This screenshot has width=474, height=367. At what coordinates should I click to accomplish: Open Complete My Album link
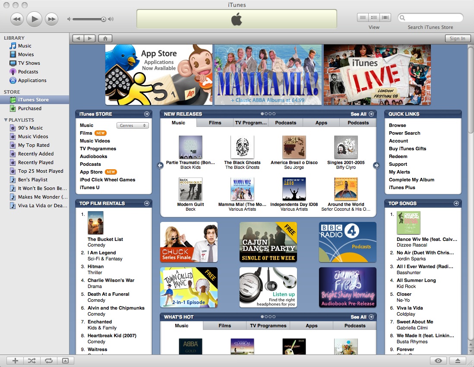(x=411, y=180)
